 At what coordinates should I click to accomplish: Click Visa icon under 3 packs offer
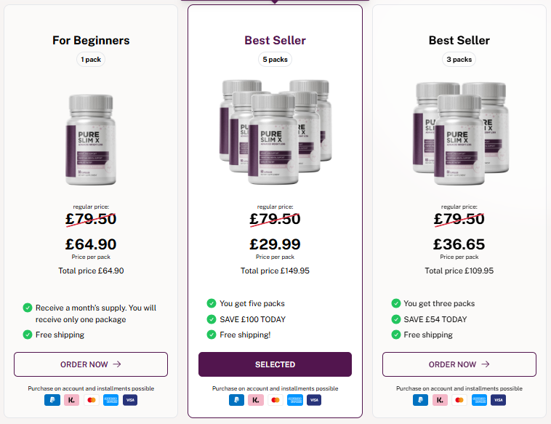(498, 400)
